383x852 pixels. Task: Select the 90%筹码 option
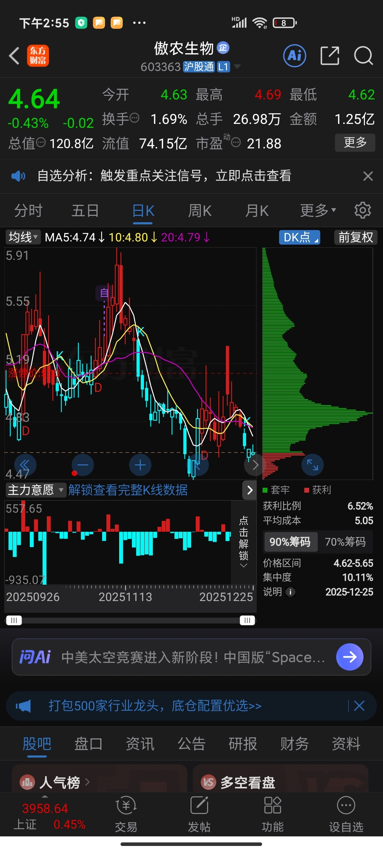290,542
